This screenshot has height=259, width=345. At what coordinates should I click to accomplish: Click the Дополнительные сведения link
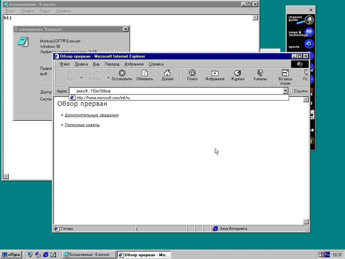92,115
